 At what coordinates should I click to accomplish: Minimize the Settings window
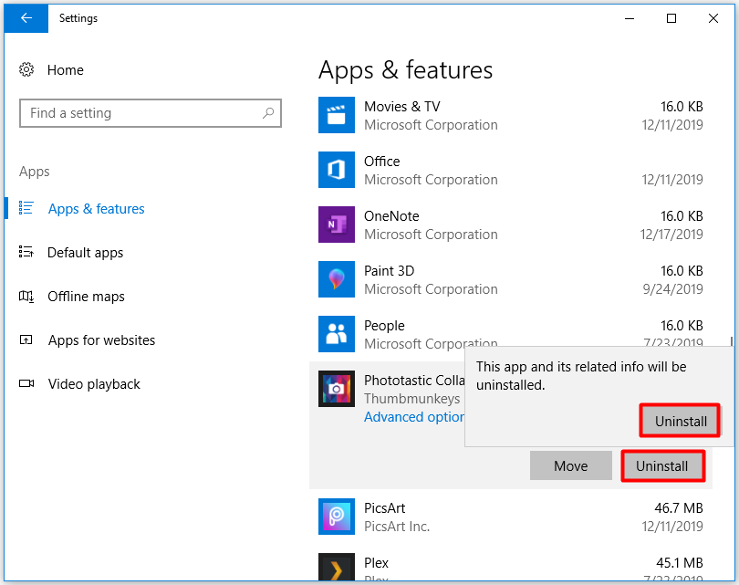click(x=630, y=18)
